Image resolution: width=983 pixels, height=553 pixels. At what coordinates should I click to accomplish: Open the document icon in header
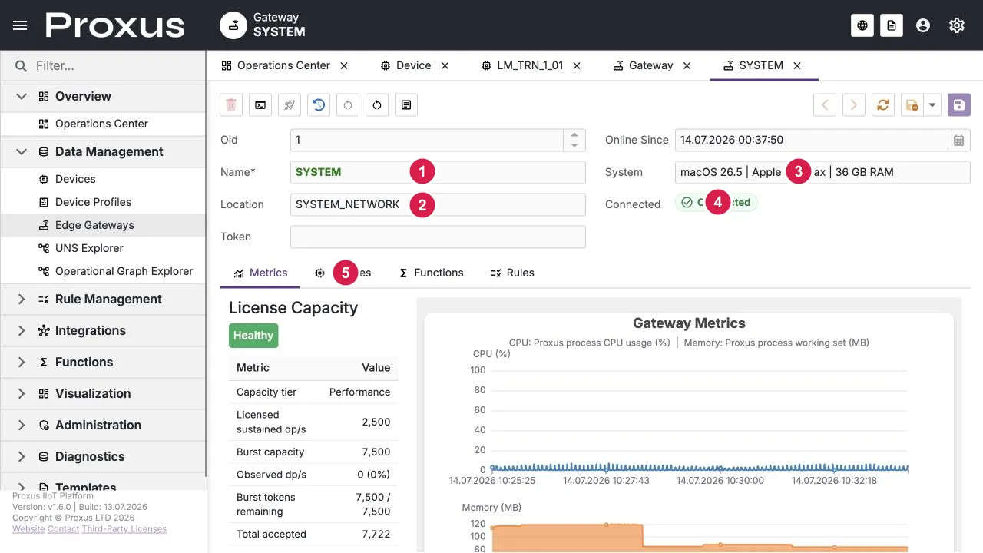891,25
